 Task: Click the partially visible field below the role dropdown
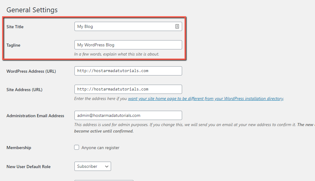[x=104, y=180]
